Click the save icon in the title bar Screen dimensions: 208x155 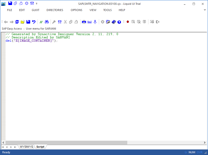[x=10, y=4]
